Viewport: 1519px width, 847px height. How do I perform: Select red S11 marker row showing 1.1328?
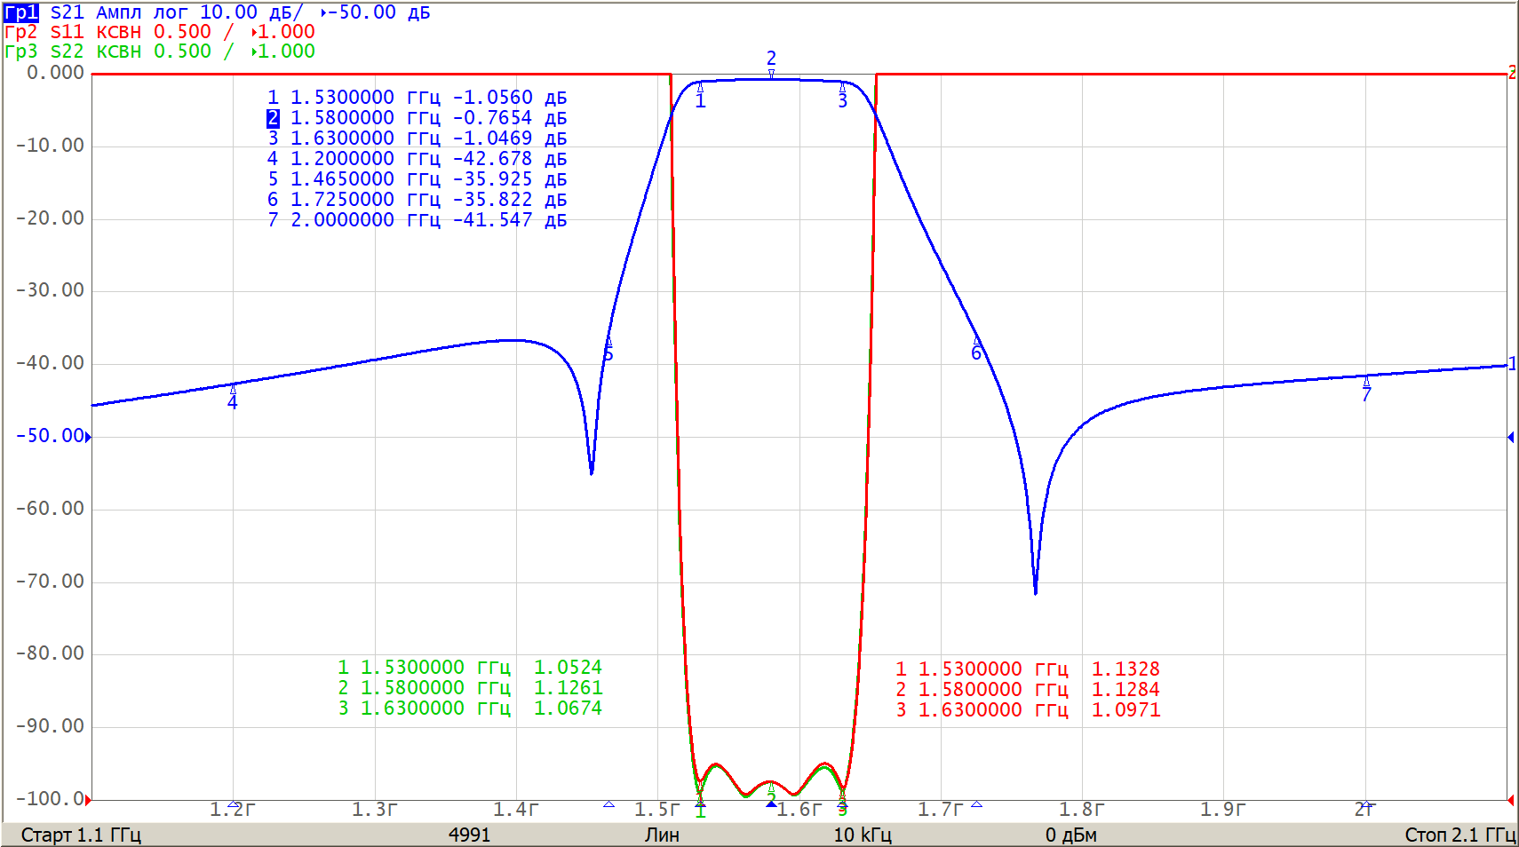(x=1027, y=669)
